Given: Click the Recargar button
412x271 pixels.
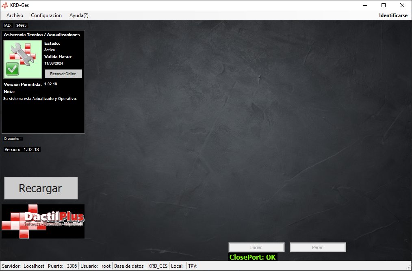Looking at the screenshot, I should [x=41, y=188].
